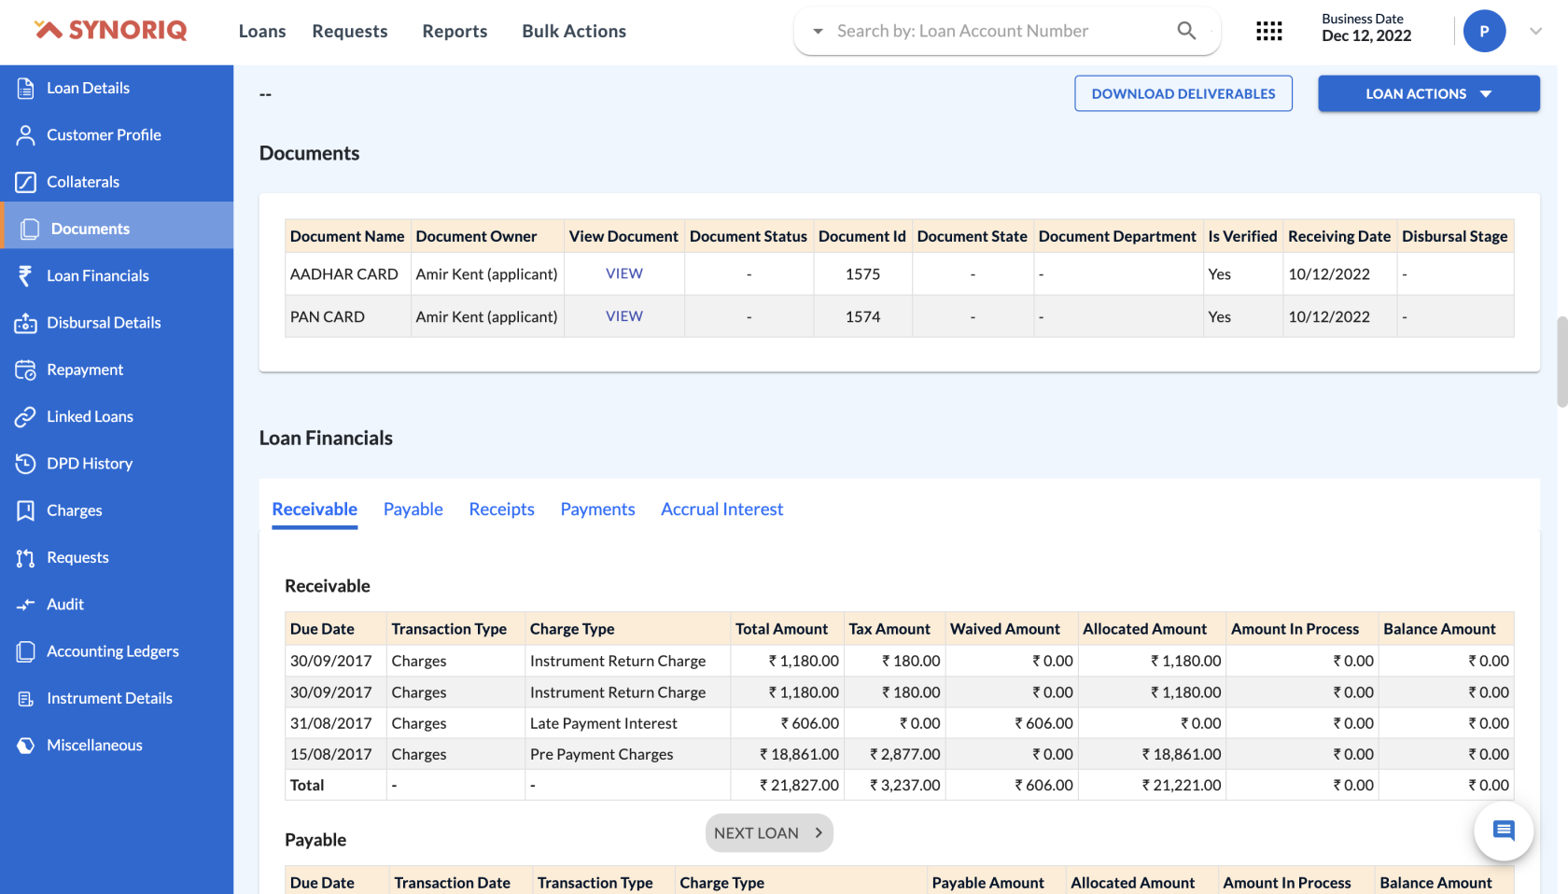Click the Disbursal Details icon
Screen dimensions: 1568x894
25,323
